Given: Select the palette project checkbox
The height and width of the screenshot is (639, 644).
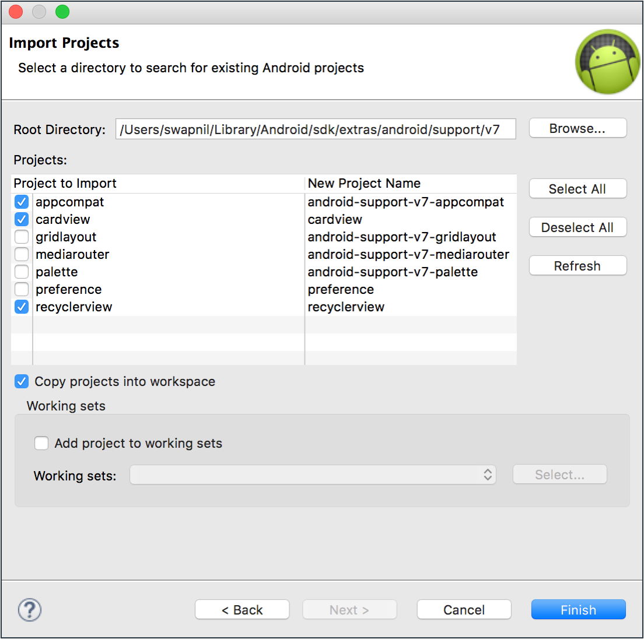Looking at the screenshot, I should click(x=22, y=272).
